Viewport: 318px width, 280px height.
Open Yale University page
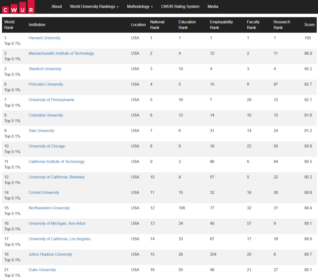(x=42, y=130)
